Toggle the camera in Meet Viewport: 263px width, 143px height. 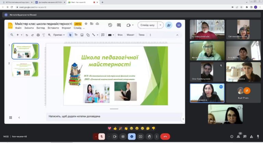click(x=115, y=136)
